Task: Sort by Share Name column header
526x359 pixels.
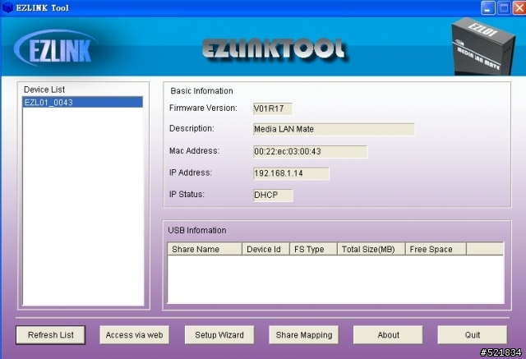Action: [x=205, y=249]
